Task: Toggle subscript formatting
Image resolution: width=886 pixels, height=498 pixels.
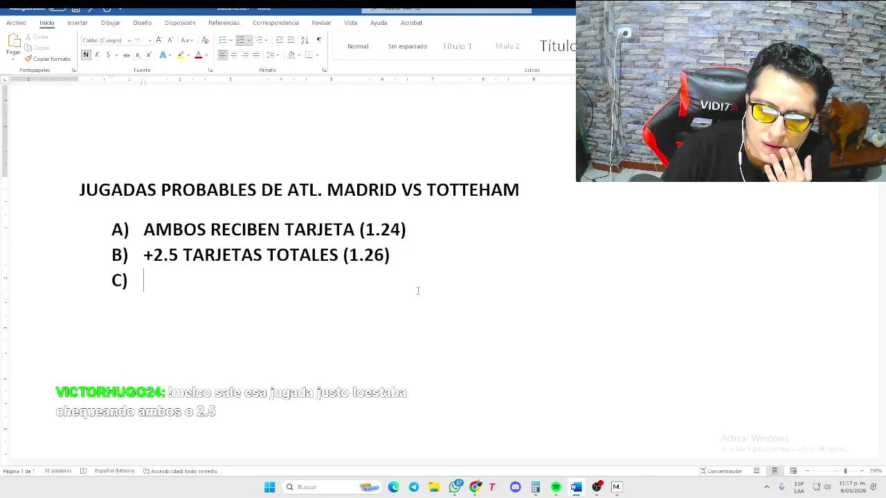Action: pos(138,55)
